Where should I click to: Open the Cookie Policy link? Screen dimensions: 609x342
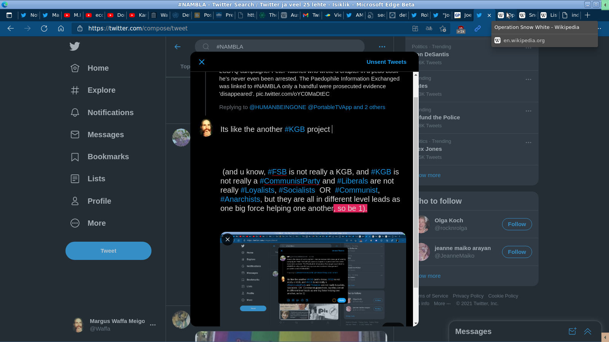pos(503,296)
